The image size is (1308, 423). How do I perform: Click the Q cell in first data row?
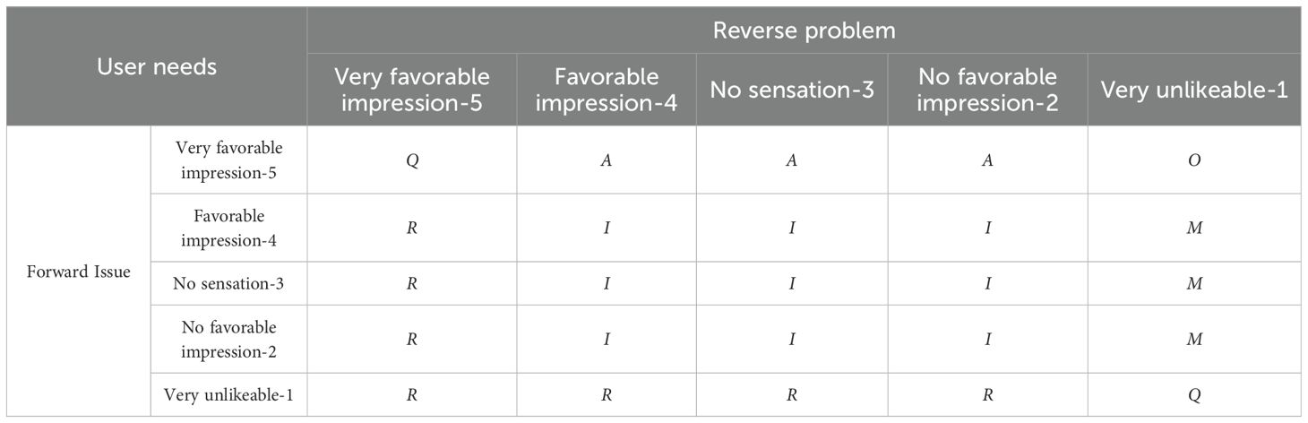tap(412, 160)
